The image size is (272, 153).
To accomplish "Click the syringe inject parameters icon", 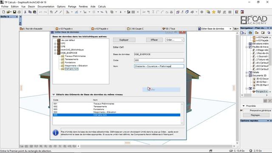I will coord(60,12).
